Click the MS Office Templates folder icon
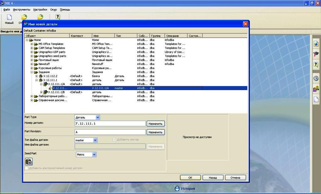This screenshot has height=194, width=321. (x=36, y=44)
